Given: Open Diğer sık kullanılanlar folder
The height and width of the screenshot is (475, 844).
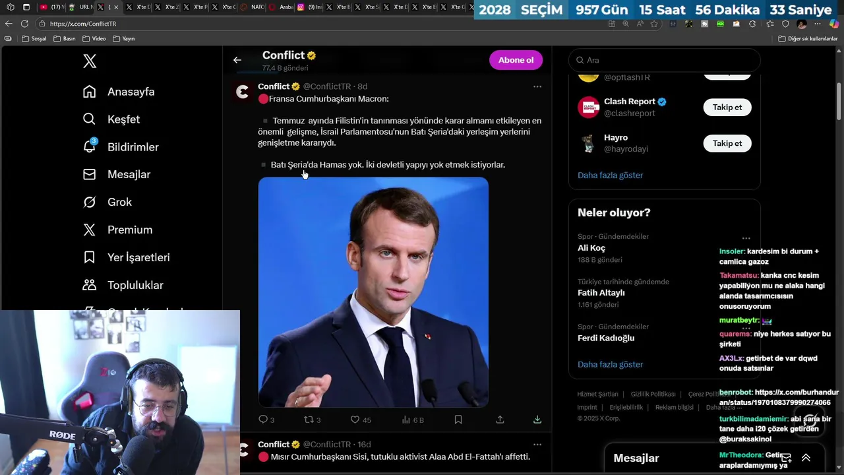Looking at the screenshot, I should 808,39.
